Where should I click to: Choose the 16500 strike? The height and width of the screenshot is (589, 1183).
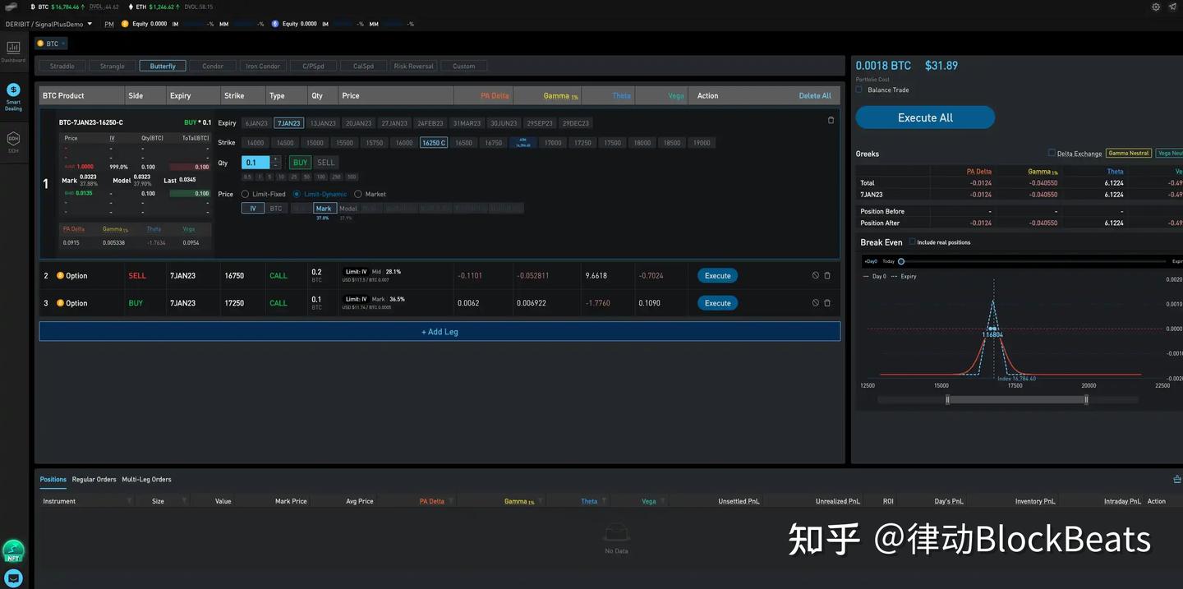tap(463, 143)
